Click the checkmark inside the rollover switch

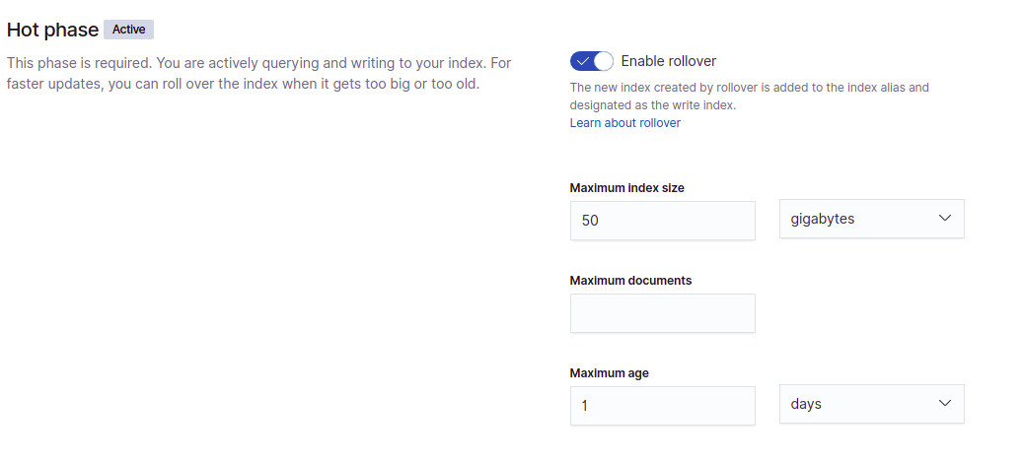[582, 61]
